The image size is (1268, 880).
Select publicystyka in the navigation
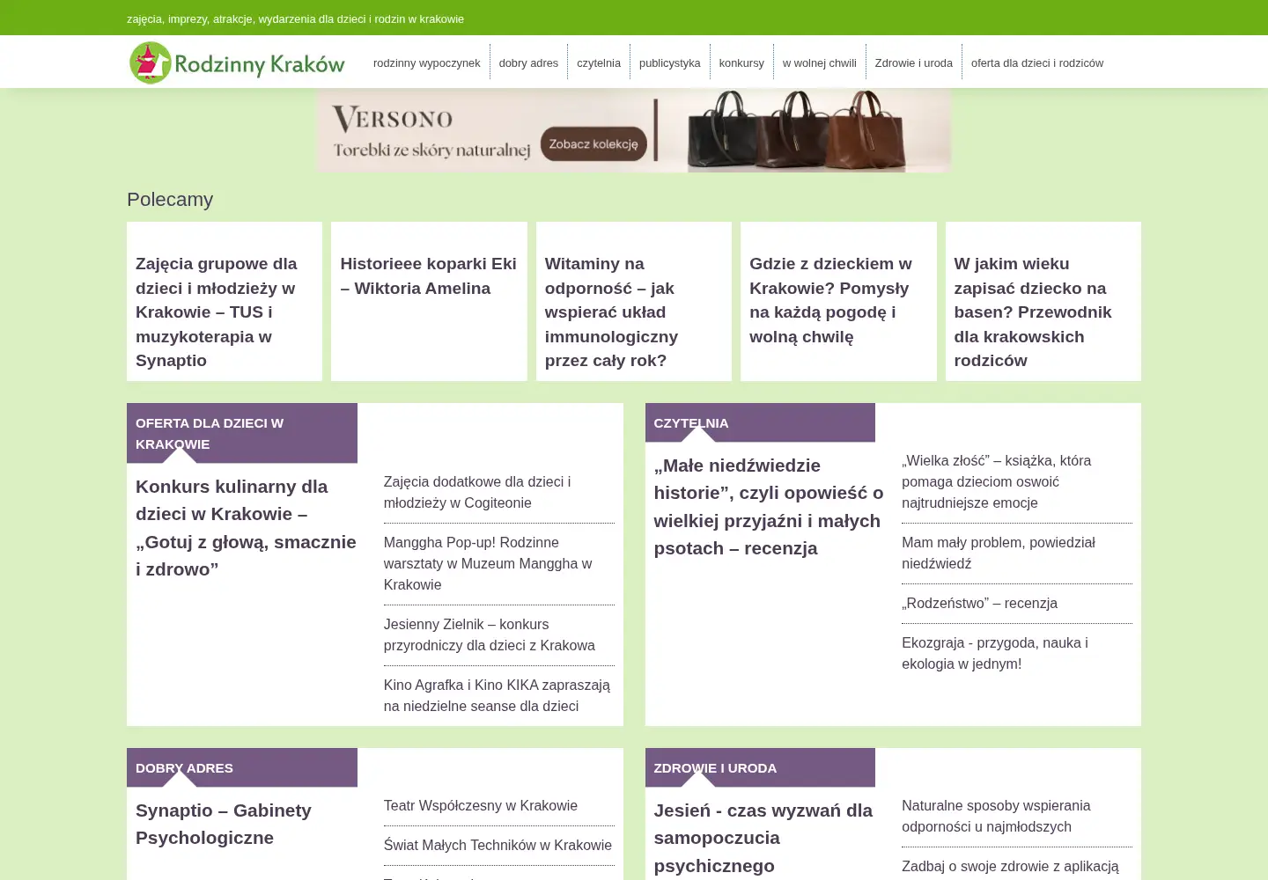(670, 62)
